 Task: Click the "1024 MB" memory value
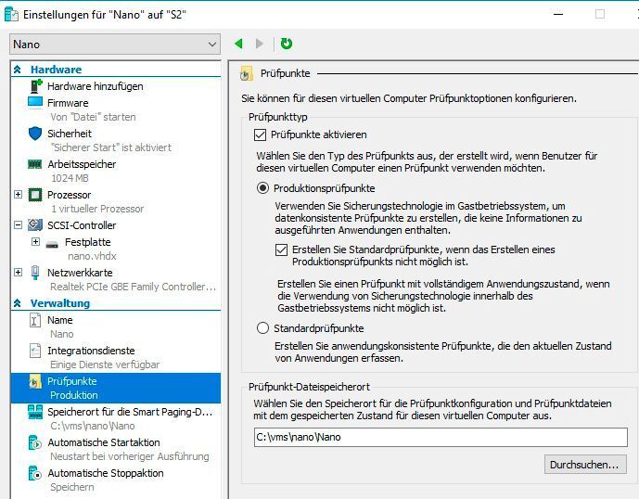(70, 178)
